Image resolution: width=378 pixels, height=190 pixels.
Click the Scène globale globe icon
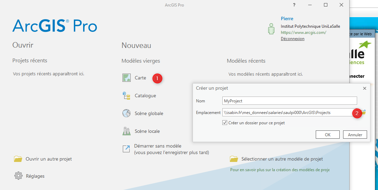(x=127, y=113)
